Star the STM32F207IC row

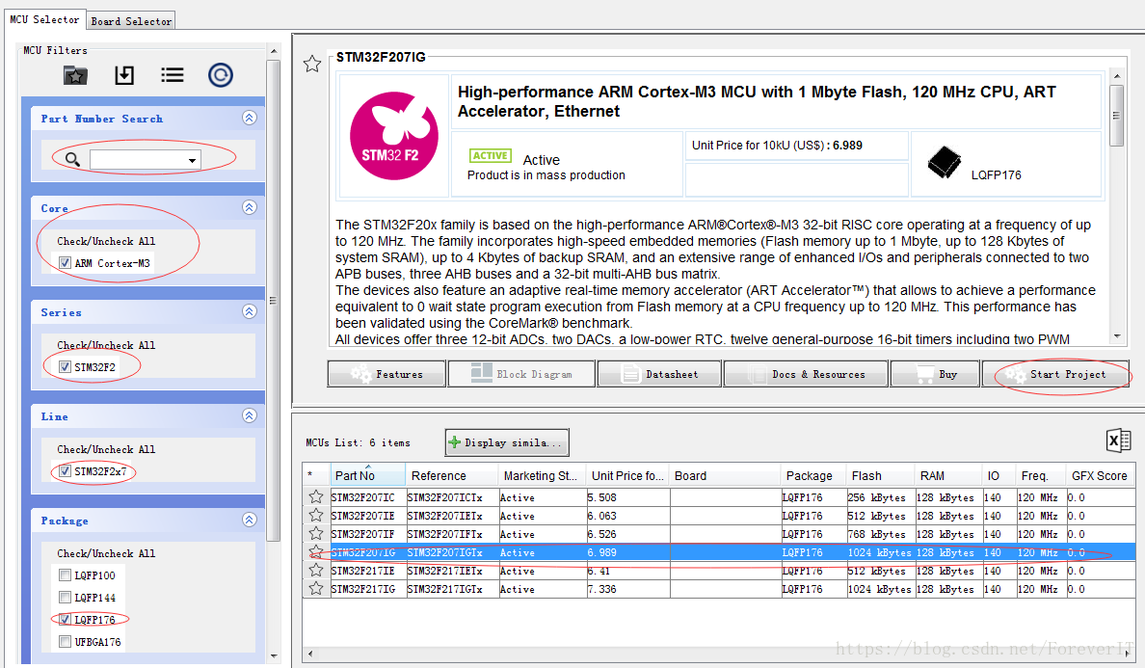coord(315,497)
